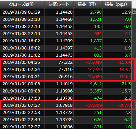Viewport: 136px width, 129px height.
Task: Select profit value 803
Action: click(x=98, y=55)
